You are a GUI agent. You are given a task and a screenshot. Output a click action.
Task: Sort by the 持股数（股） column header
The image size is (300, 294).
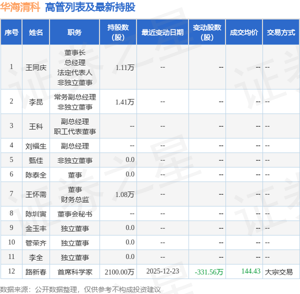tap(118, 32)
